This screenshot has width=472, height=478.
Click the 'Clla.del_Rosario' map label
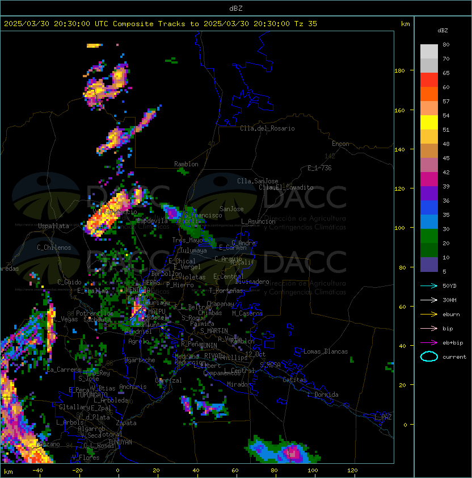(x=267, y=128)
